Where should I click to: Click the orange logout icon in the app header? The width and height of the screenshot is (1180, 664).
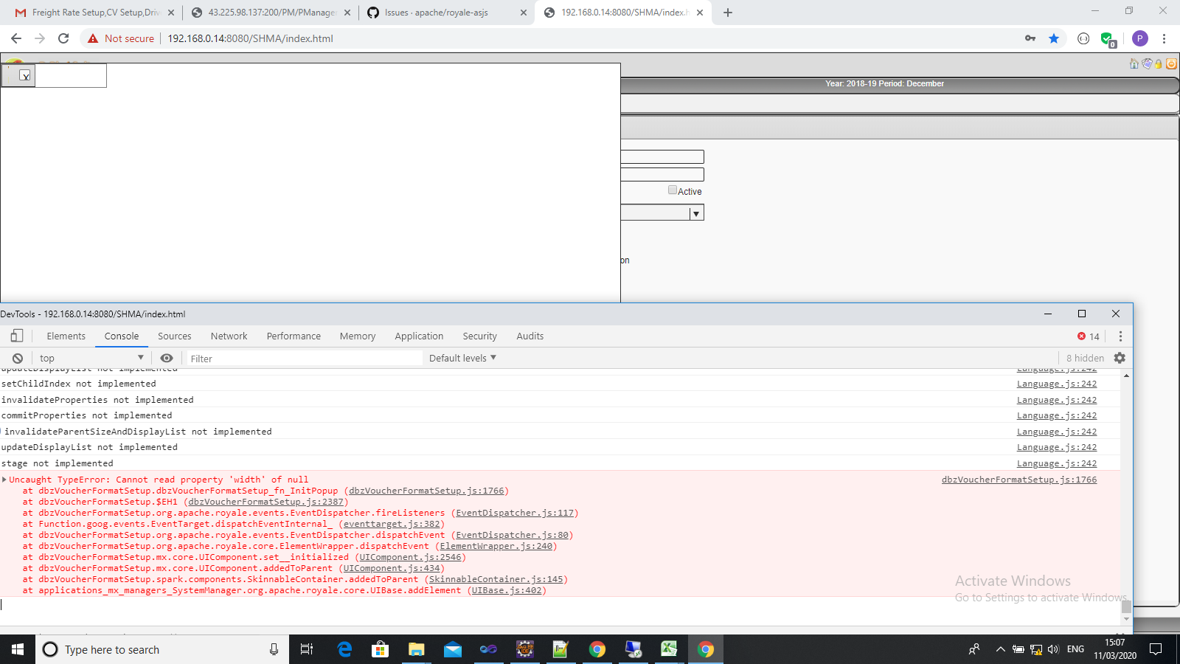(1171, 64)
